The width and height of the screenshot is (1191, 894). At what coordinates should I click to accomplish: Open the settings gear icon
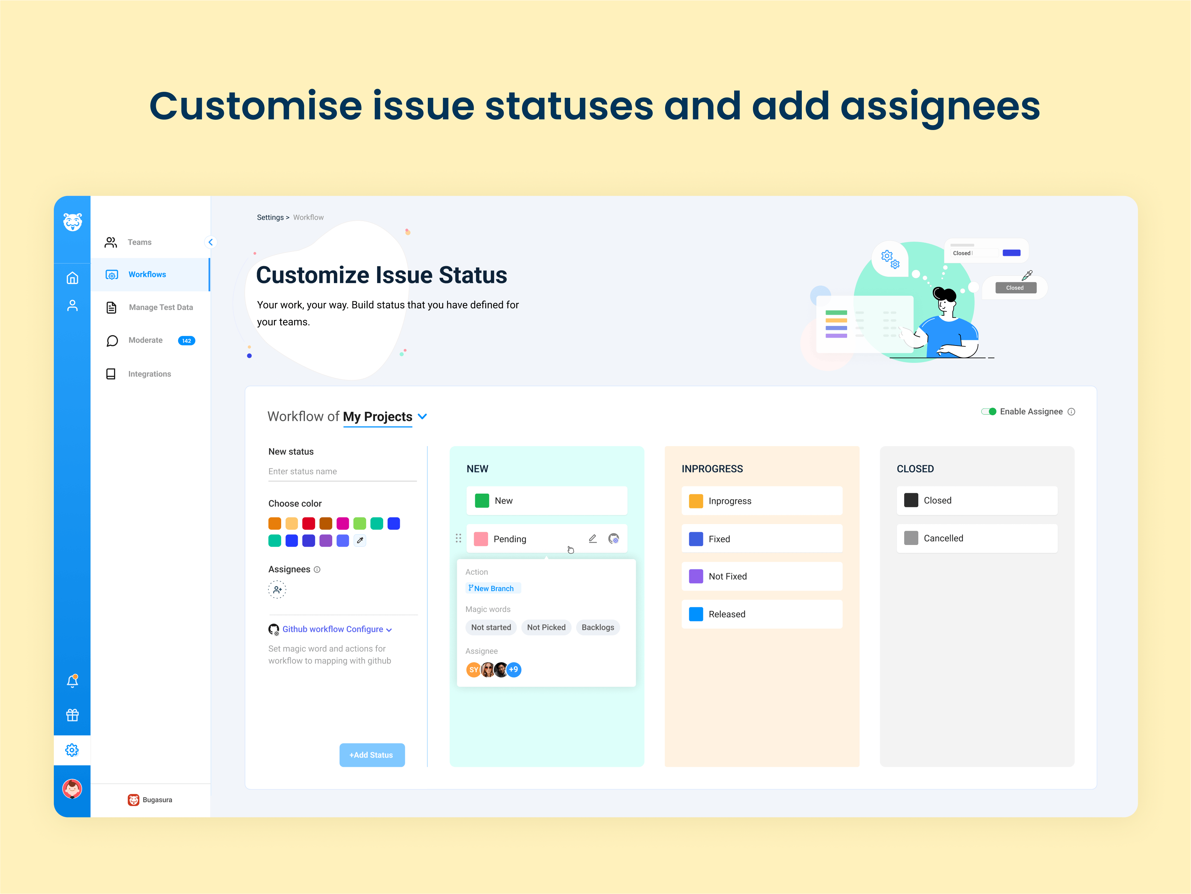click(72, 749)
